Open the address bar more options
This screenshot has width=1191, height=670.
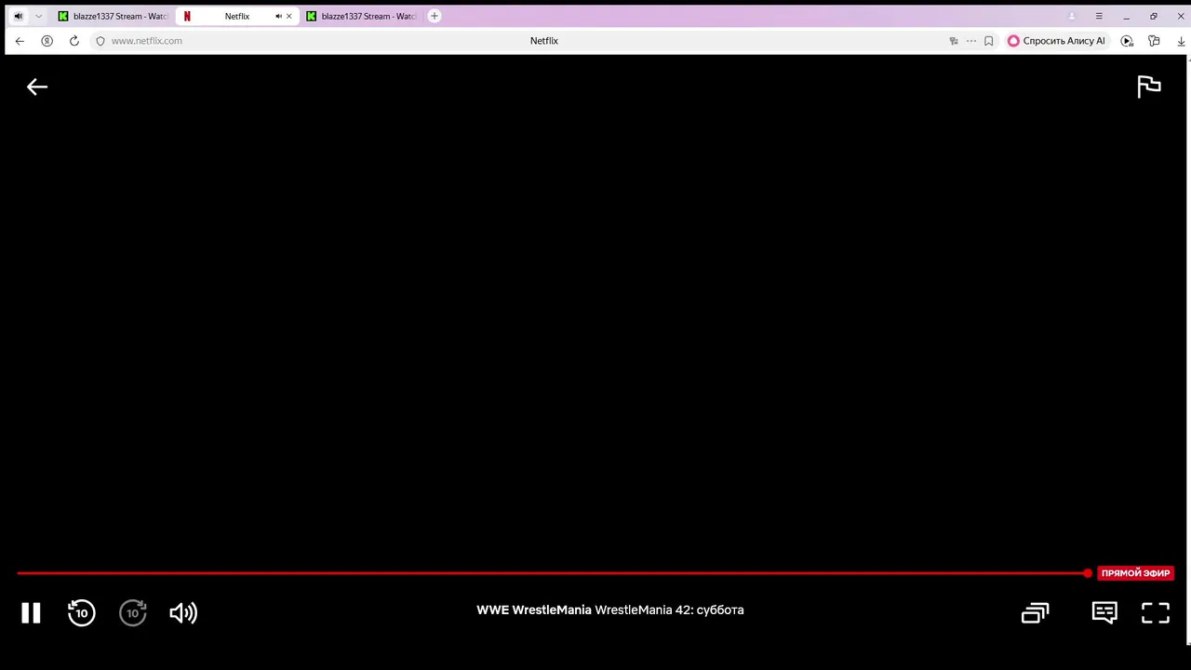971,41
